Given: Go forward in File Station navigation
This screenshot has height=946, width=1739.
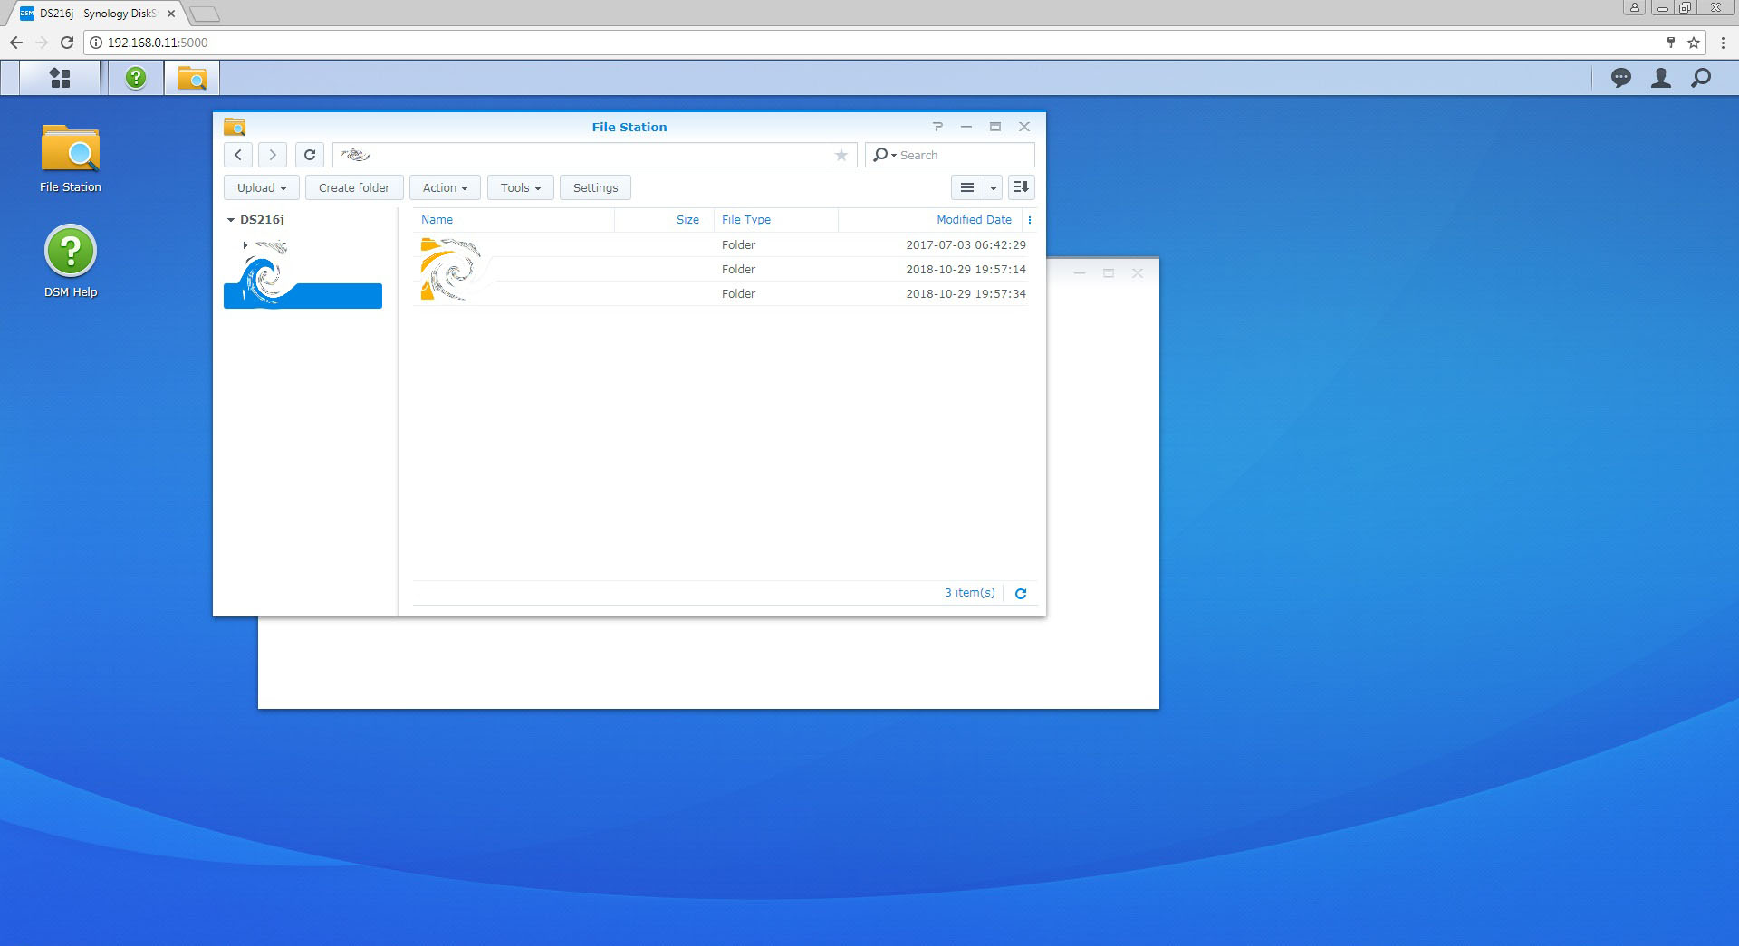Looking at the screenshot, I should click(x=273, y=155).
